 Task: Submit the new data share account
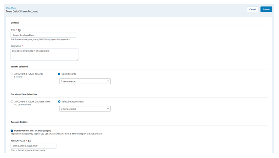pyautogui.click(x=266, y=9)
